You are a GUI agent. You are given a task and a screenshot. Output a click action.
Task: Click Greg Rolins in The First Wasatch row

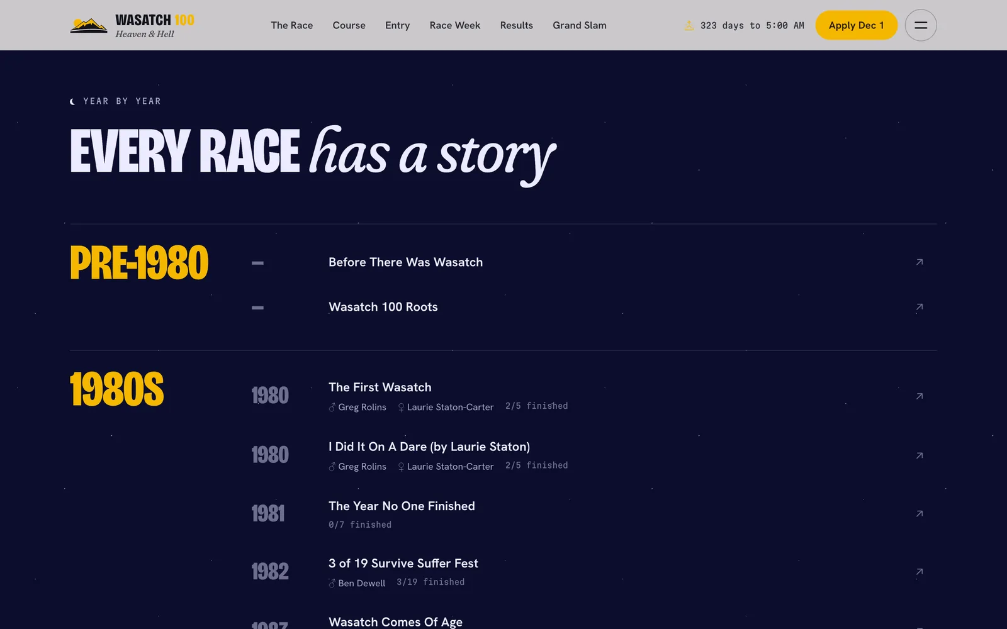[362, 408]
